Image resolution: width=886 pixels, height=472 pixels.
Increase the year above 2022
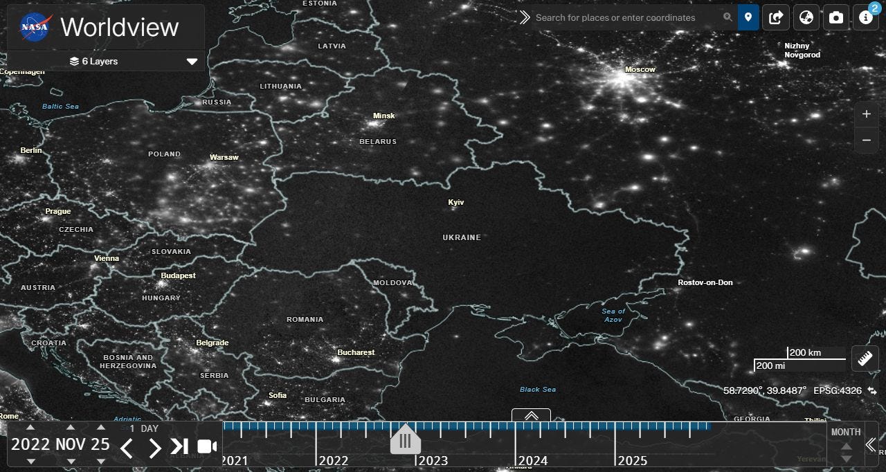click(x=30, y=428)
